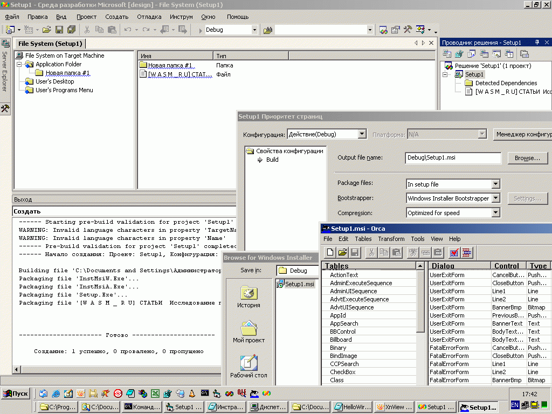Click the Менеджер конфигураций button
Image resolution: width=552 pixels, height=414 pixels.
(x=522, y=134)
